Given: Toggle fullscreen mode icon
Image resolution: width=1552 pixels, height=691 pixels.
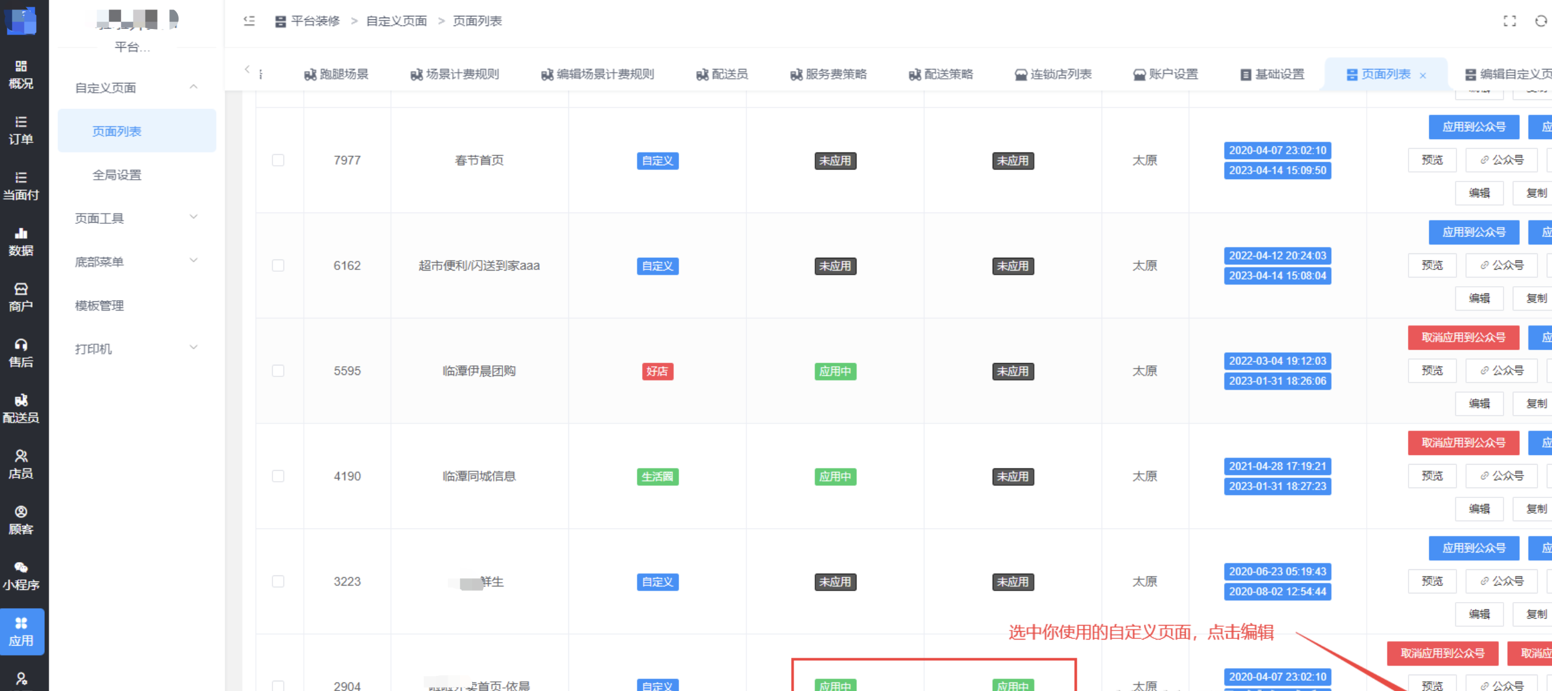Looking at the screenshot, I should pos(1510,21).
